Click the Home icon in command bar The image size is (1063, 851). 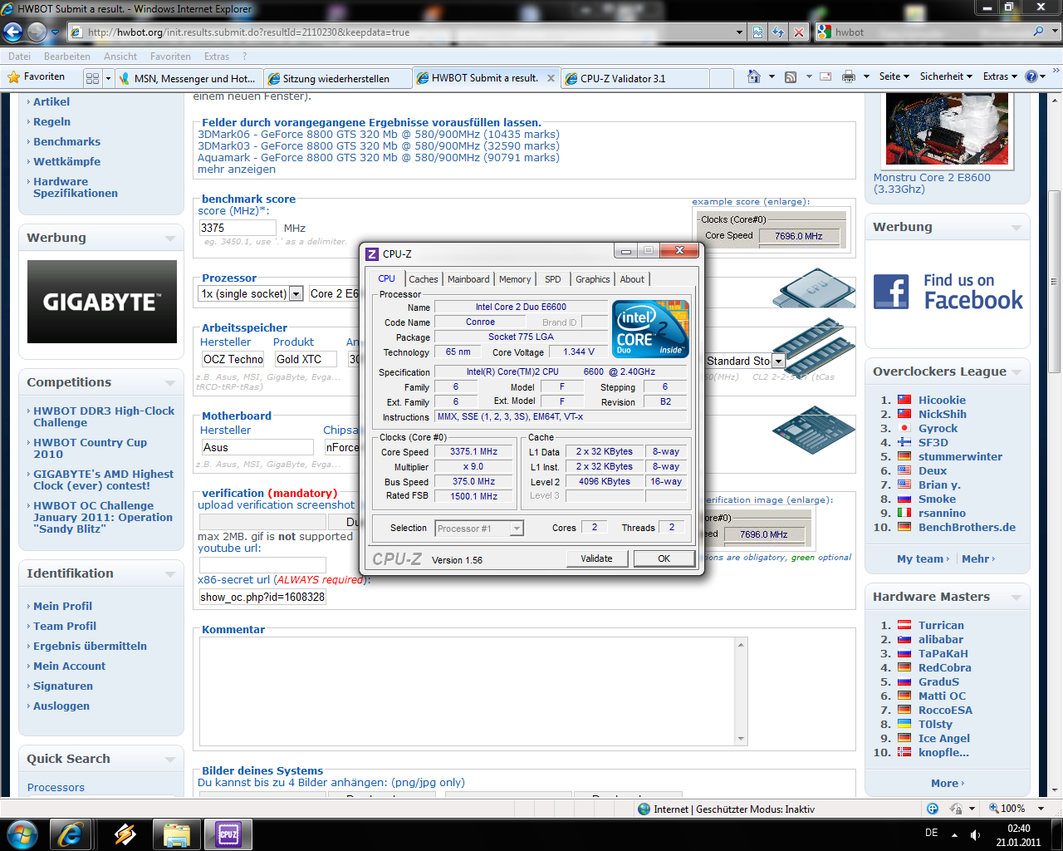[754, 76]
